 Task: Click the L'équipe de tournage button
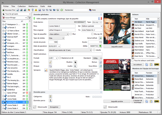(x=138, y=101)
